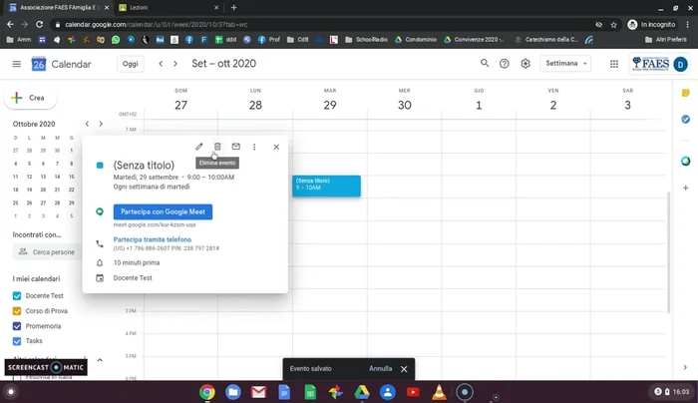The width and height of the screenshot is (698, 403).
Task: Launch Google Drive from the shelf
Action: (361, 392)
